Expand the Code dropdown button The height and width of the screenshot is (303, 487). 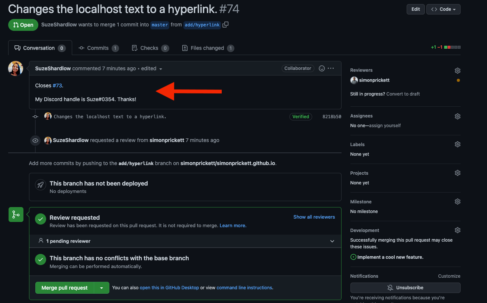(x=443, y=9)
